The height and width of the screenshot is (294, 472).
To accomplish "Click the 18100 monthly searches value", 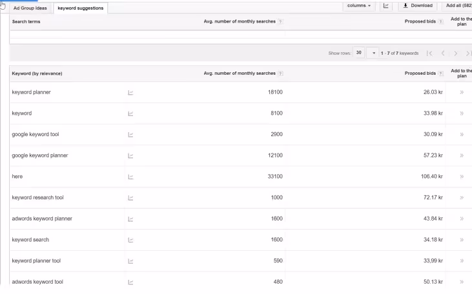I will [x=275, y=92].
